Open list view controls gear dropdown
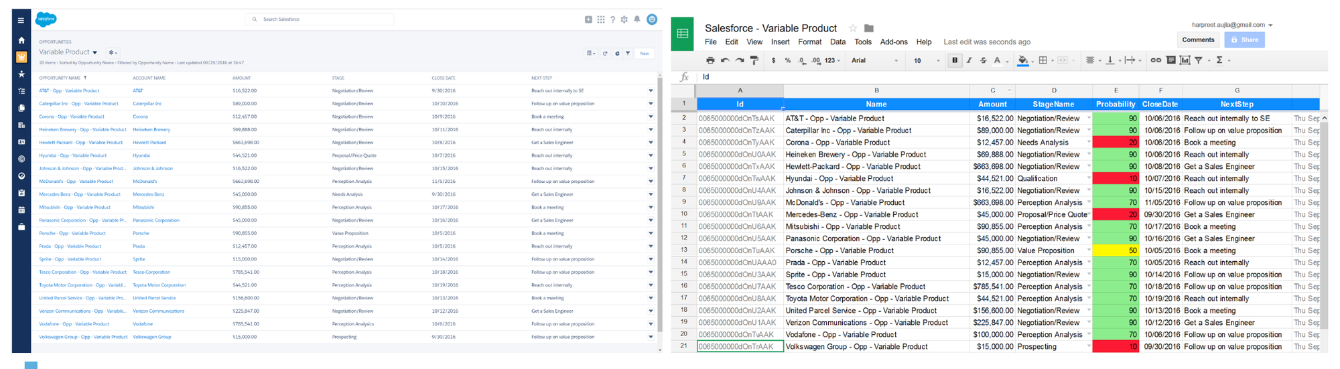The image size is (1340, 369). (x=113, y=52)
